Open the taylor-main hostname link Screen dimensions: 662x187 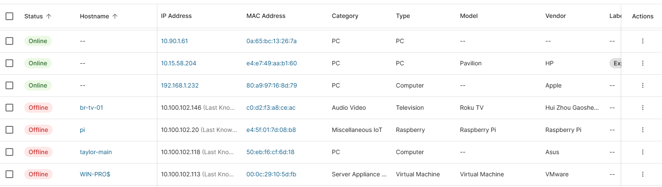pyautogui.click(x=96, y=152)
